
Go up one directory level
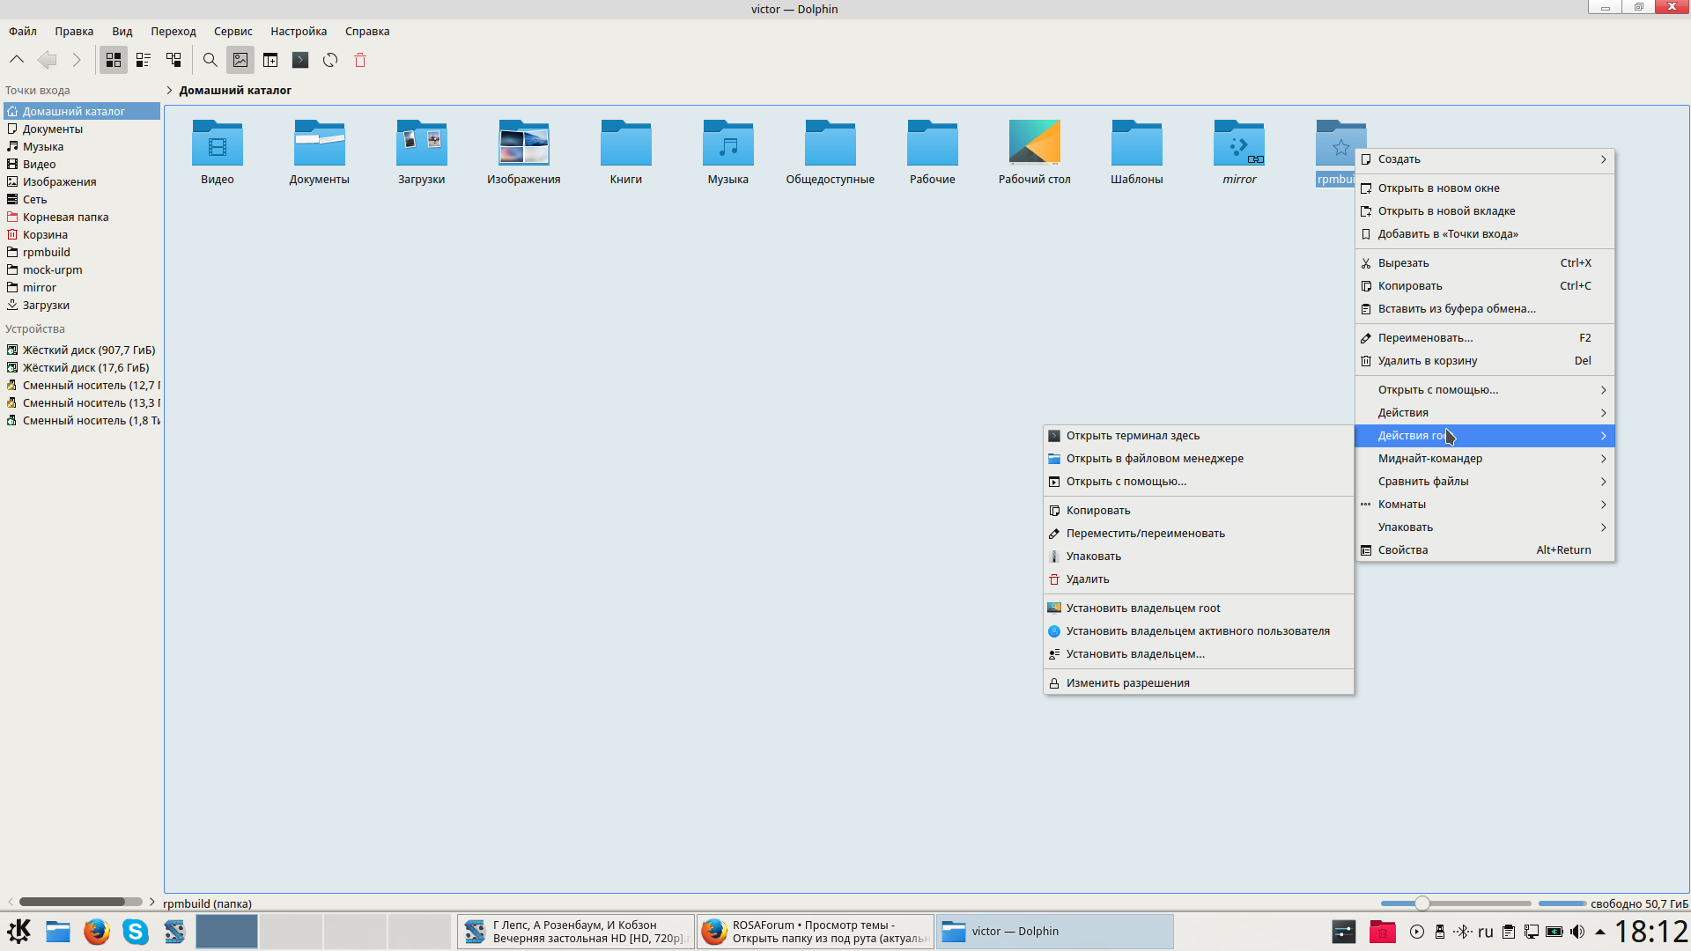coord(17,60)
